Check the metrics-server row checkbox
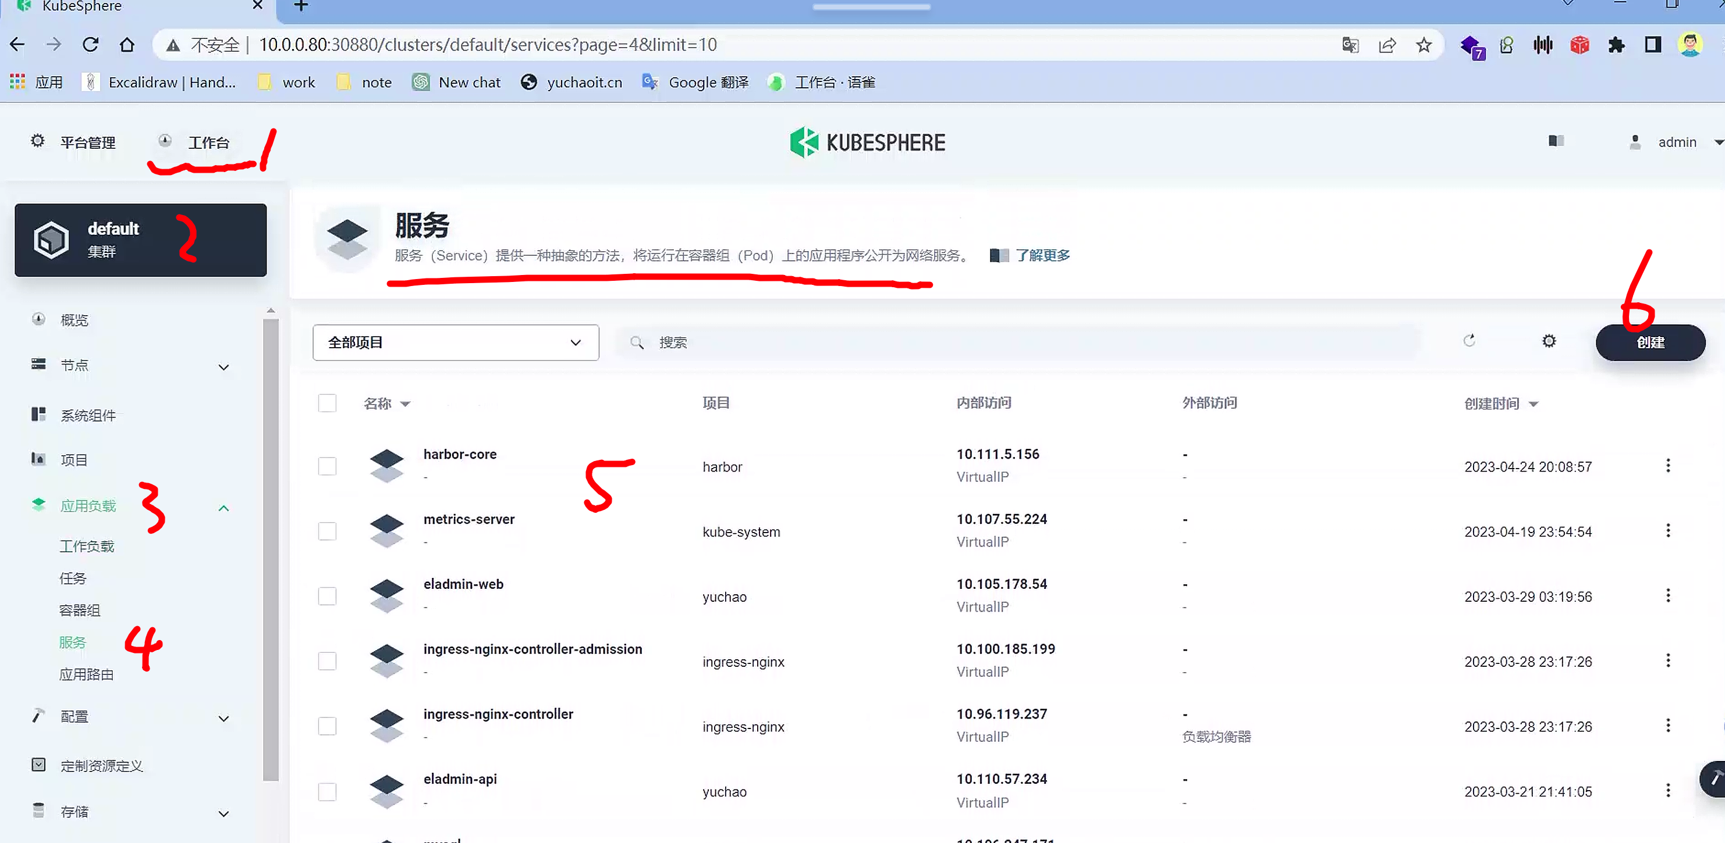Screen dimensions: 1725x843 tap(327, 531)
